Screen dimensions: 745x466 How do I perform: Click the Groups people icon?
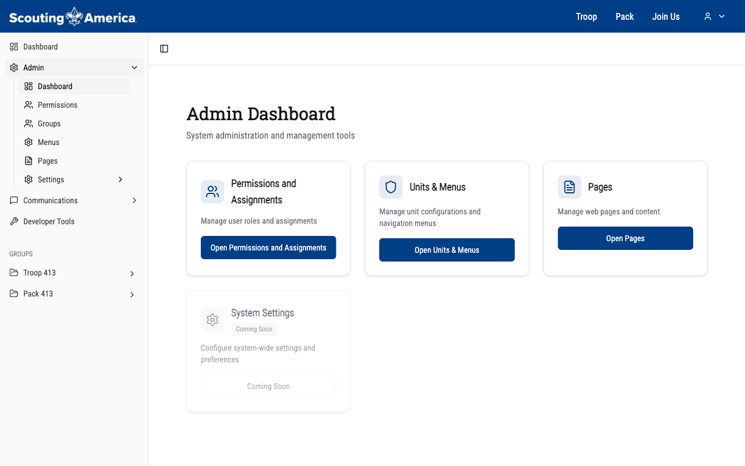29,123
